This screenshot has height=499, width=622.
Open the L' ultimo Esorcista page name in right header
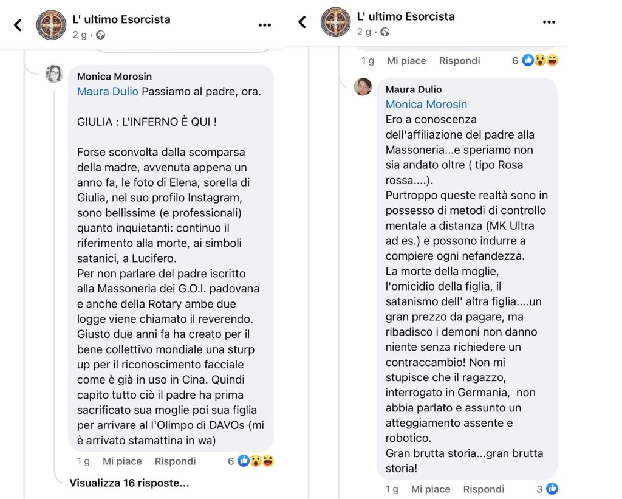[406, 16]
